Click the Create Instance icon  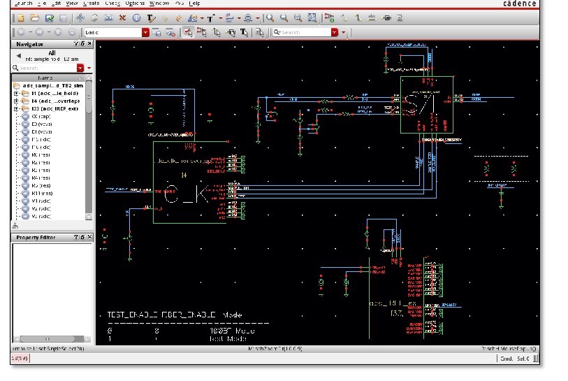[x=329, y=17]
